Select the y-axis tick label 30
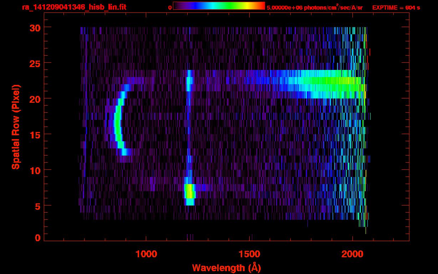This screenshot has width=438, height=274. tap(35, 27)
